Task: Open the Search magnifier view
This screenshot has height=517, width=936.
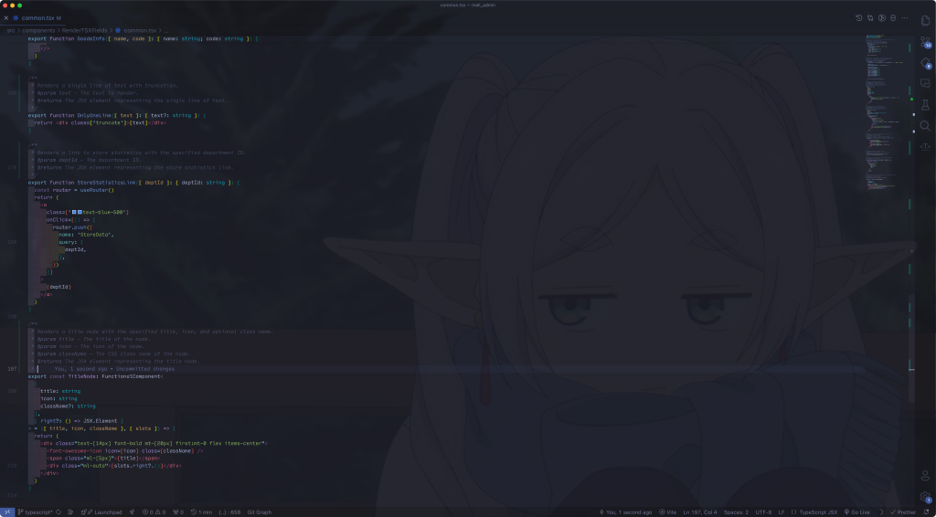Action: pyautogui.click(x=925, y=126)
